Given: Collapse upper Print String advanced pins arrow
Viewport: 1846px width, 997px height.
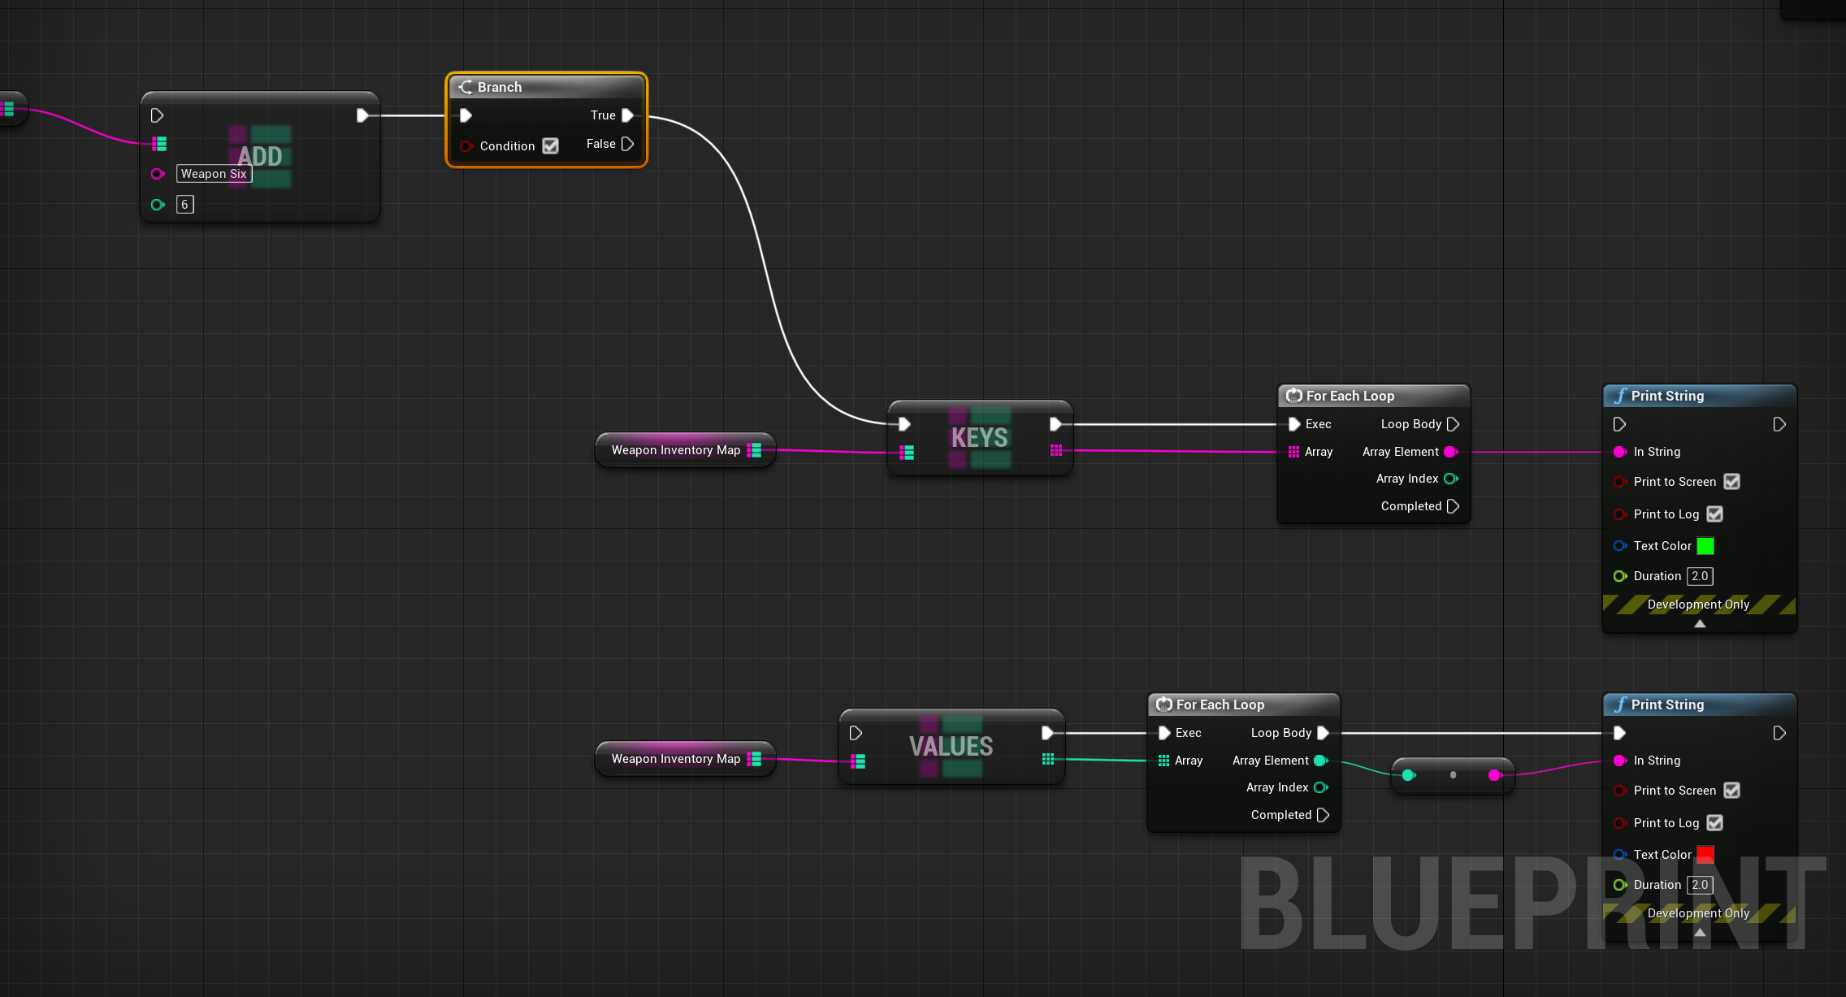Looking at the screenshot, I should tap(1700, 624).
